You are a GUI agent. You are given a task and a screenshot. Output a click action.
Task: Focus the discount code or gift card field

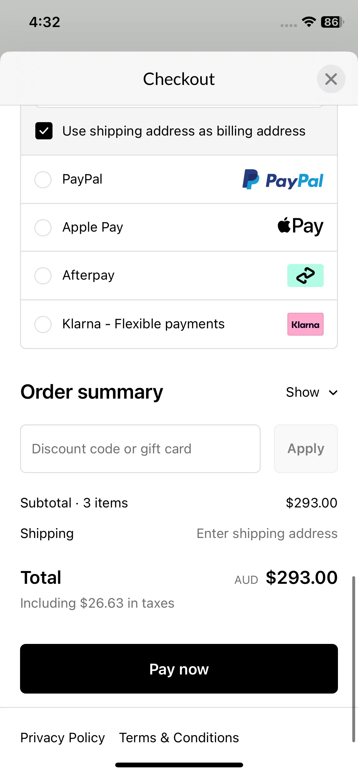pyautogui.click(x=140, y=449)
